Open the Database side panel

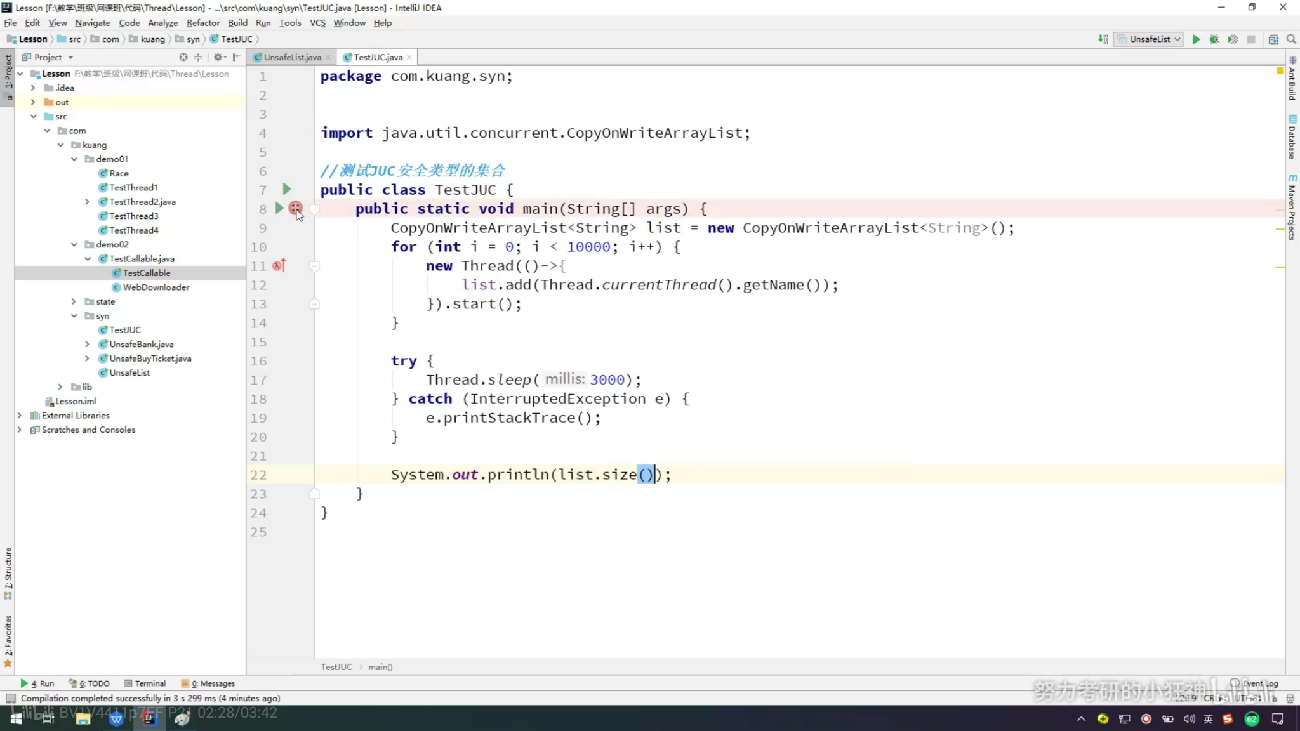[x=1292, y=137]
